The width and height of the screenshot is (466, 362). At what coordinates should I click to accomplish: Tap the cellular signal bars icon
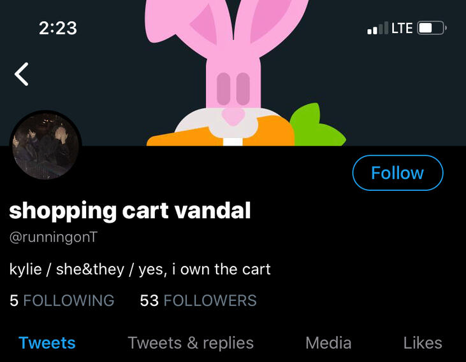tap(377, 29)
